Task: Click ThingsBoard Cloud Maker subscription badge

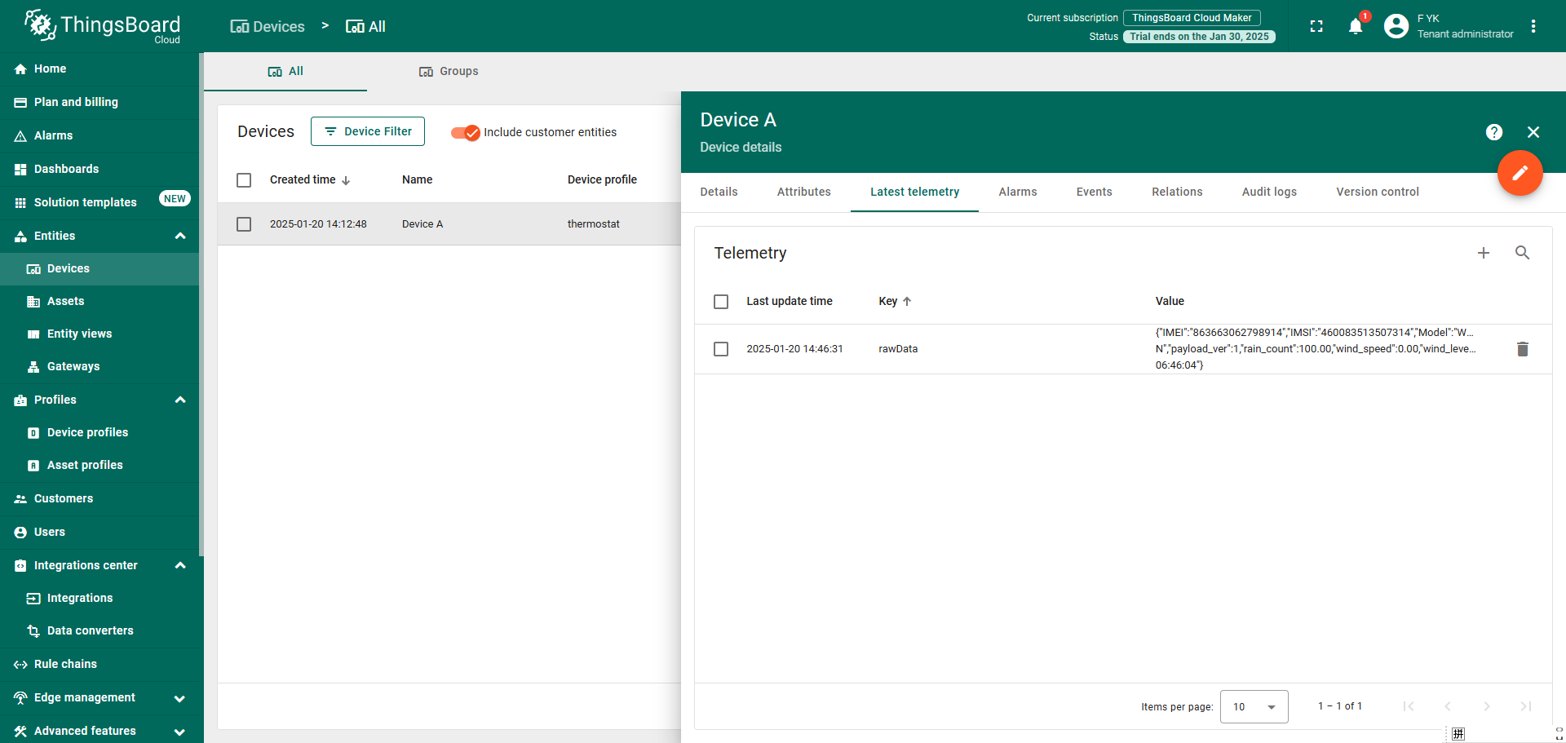Action: tap(1192, 18)
